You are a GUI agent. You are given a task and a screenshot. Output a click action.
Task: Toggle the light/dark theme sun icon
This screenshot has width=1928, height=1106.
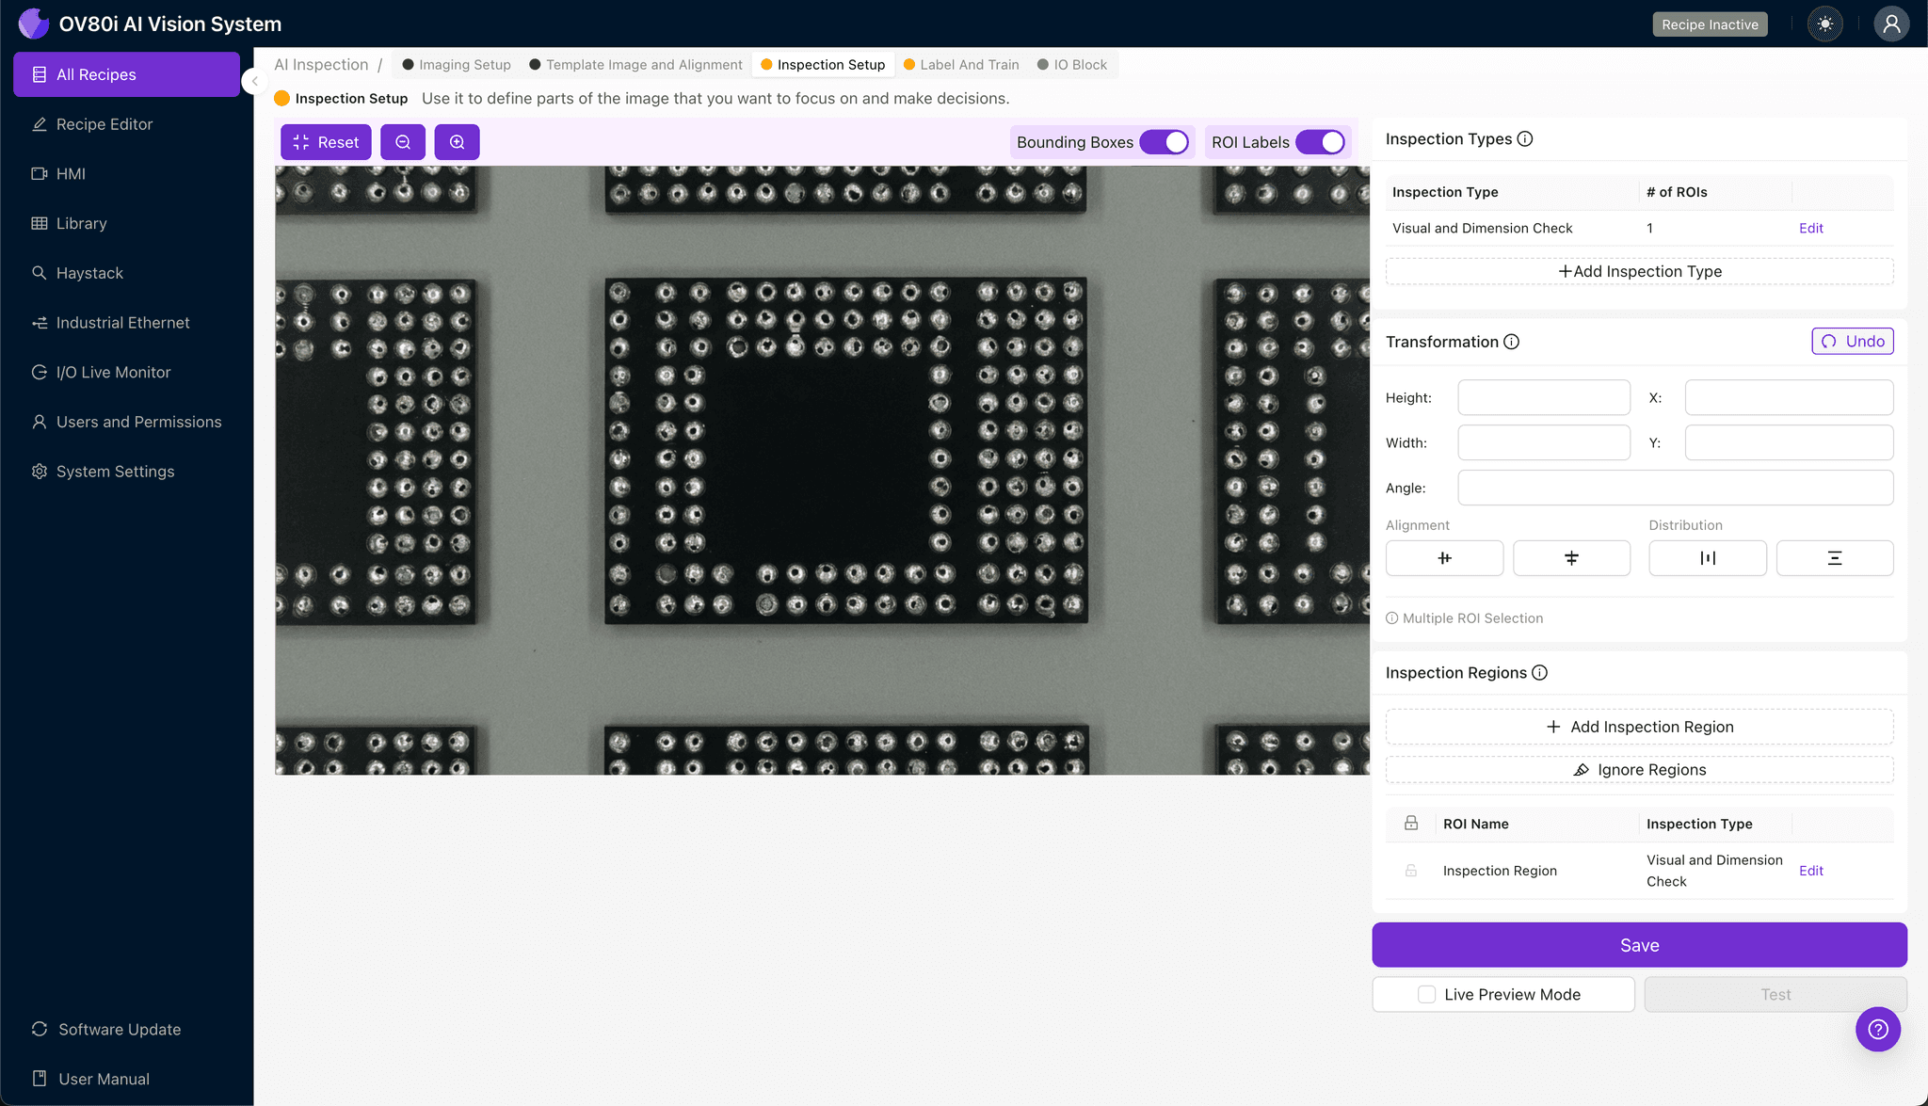click(x=1824, y=24)
